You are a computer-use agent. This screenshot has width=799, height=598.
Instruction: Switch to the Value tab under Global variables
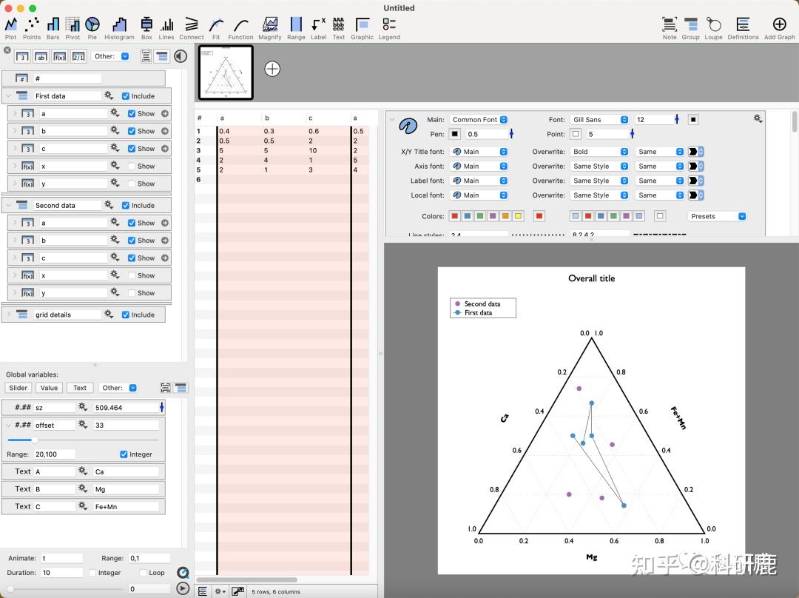[x=49, y=387]
